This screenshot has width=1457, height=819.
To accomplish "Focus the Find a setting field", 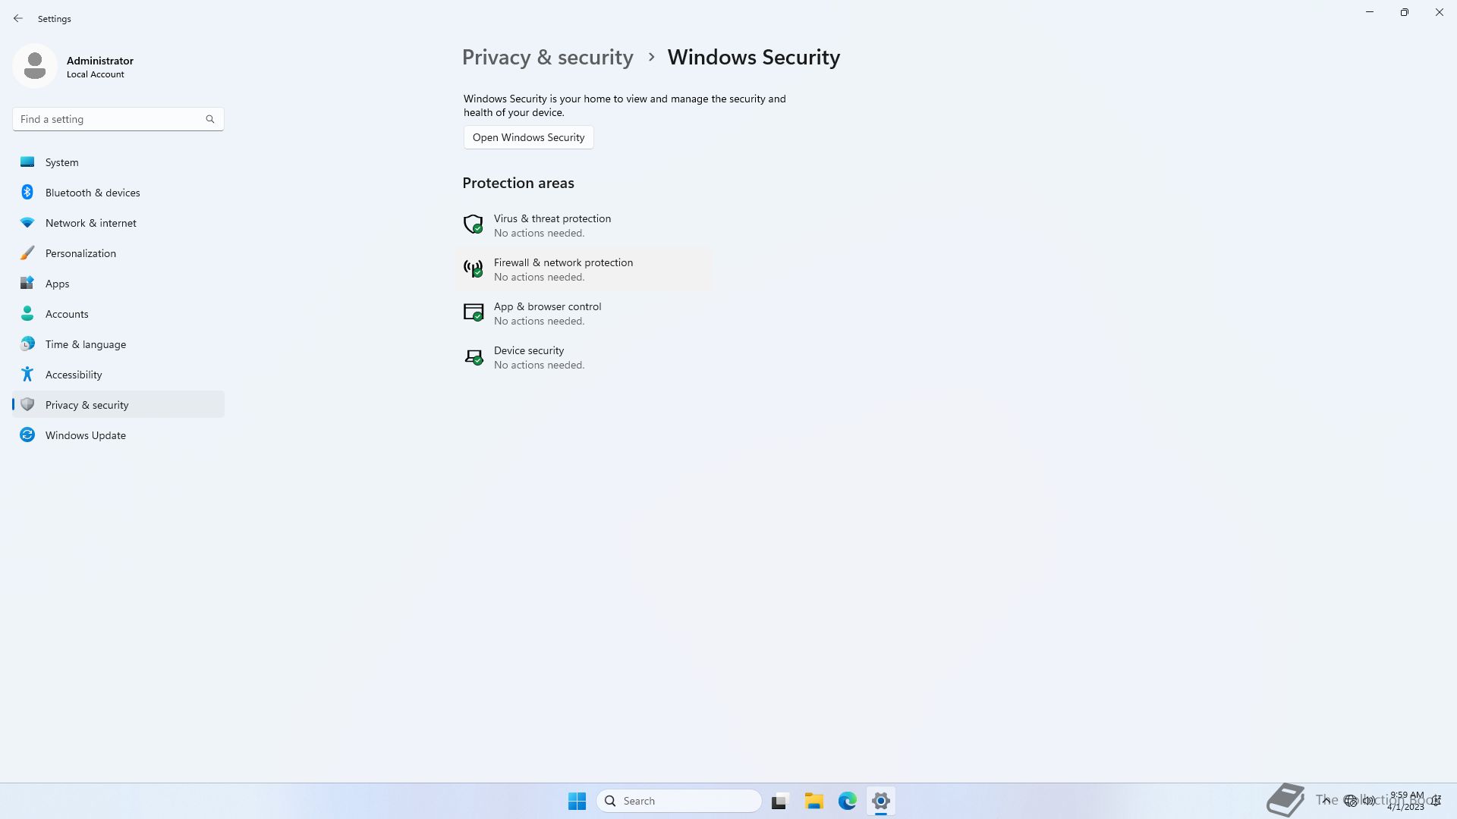I will [118, 119].
